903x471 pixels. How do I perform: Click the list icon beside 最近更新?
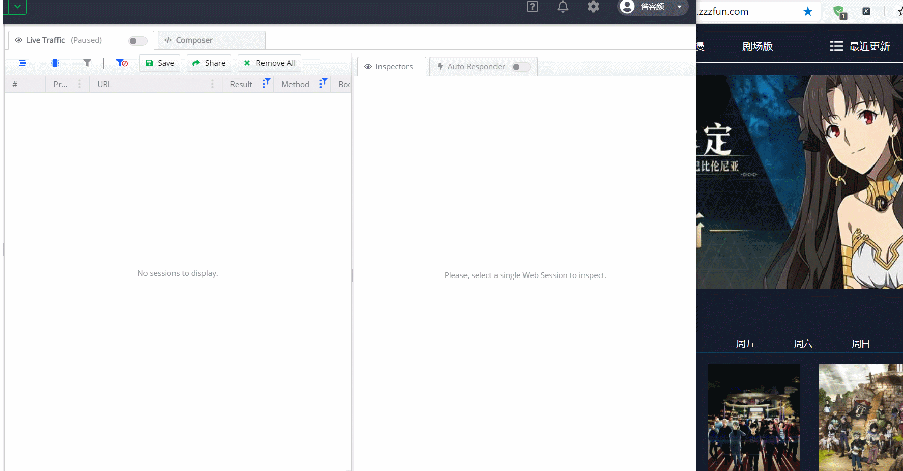pyautogui.click(x=836, y=46)
